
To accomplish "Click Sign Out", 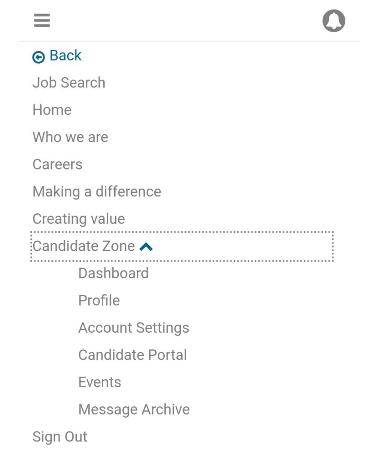I will click(60, 437).
